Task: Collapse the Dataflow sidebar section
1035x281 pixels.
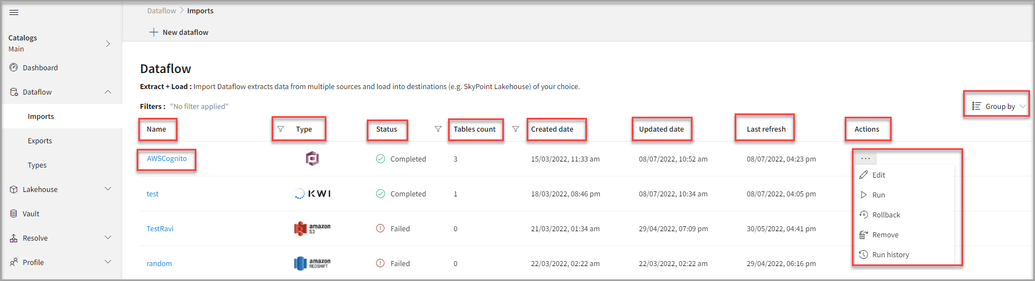Action: point(108,92)
